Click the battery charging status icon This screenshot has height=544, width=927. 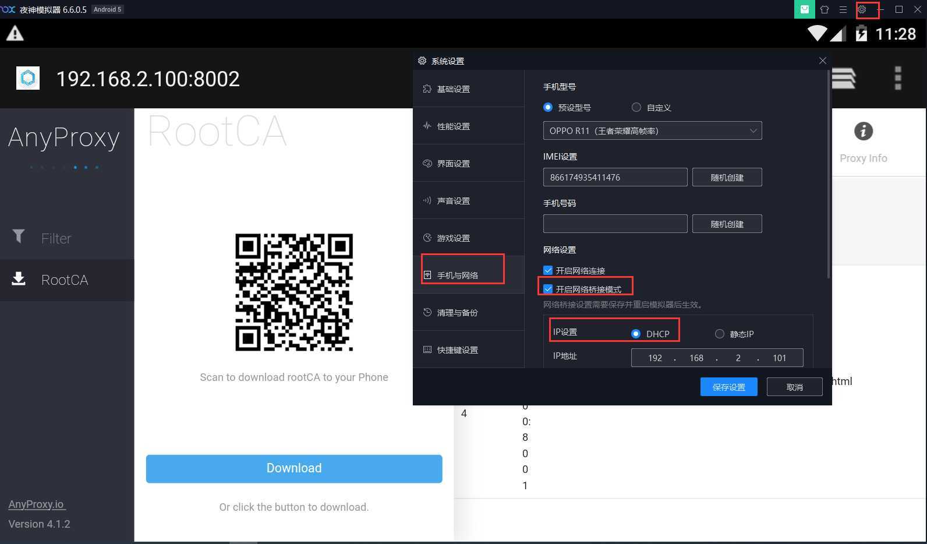point(861,34)
